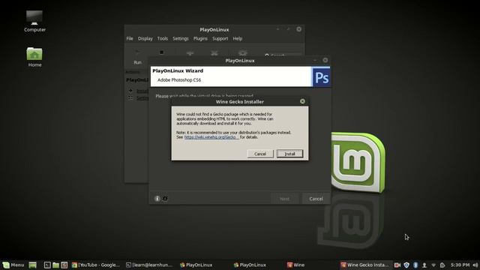Open the Computer desktop icon
The image size is (480, 270).
coord(34,21)
